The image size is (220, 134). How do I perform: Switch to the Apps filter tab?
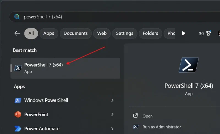click(49, 33)
